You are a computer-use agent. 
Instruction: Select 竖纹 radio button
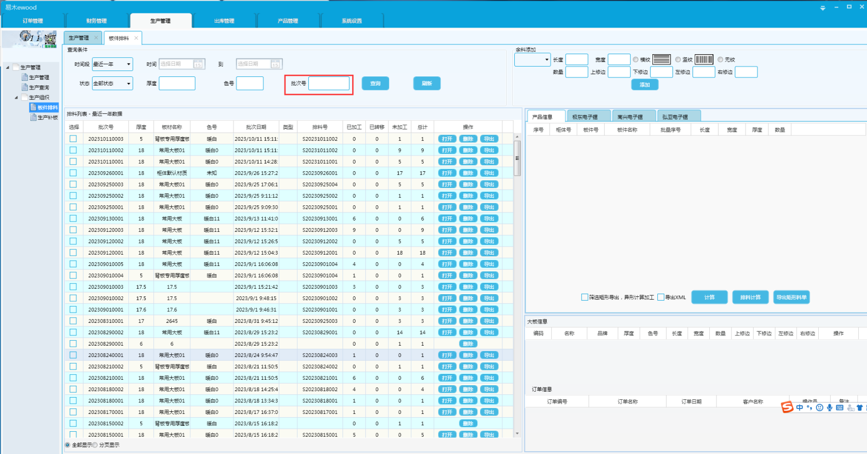coord(678,60)
